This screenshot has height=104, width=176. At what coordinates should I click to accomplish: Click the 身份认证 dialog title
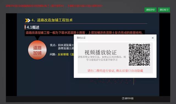point(81,38)
